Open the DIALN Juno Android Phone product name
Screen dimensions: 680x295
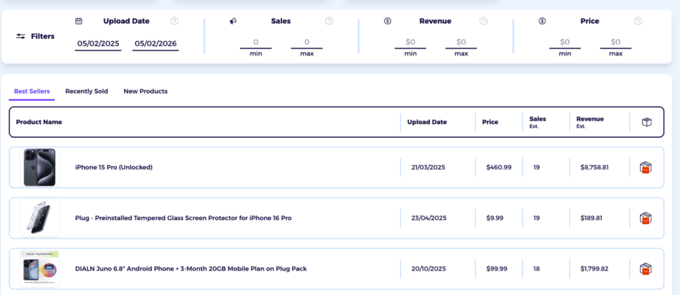point(191,269)
